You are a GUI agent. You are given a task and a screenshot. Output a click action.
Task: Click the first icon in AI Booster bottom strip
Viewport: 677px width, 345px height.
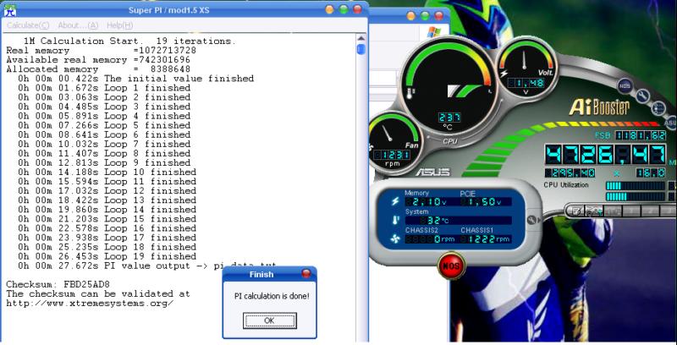tap(575, 211)
